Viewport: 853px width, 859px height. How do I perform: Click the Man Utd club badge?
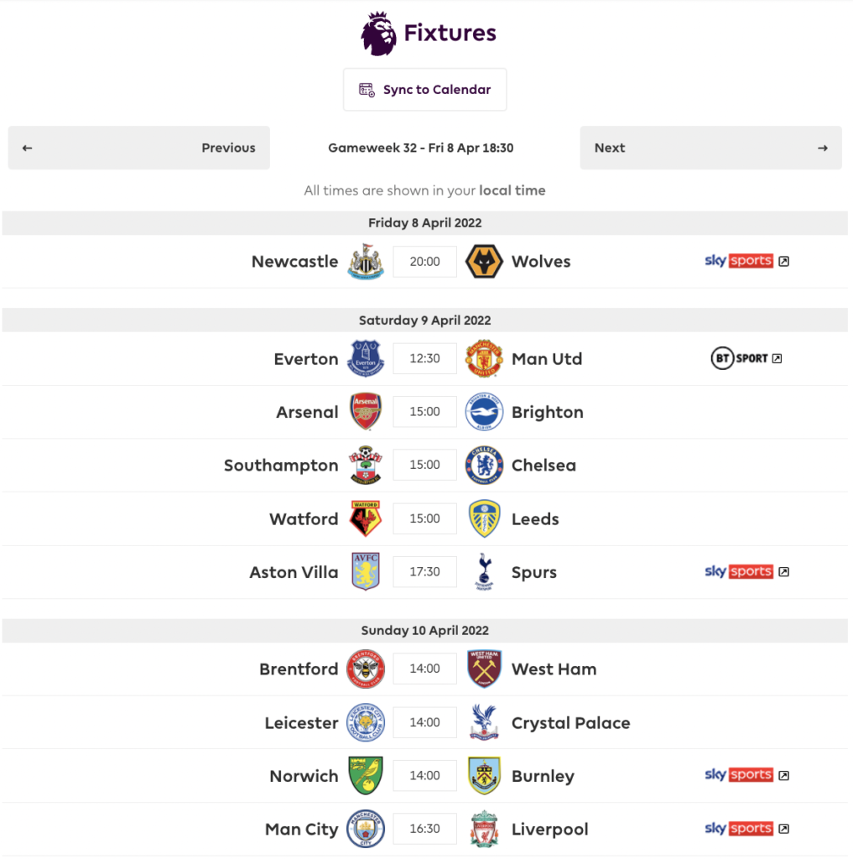click(x=484, y=358)
